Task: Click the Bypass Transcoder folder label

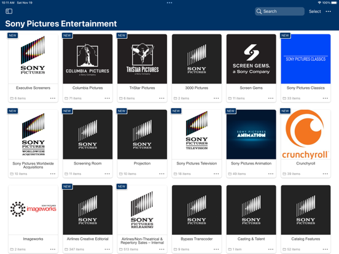Action: (197, 239)
